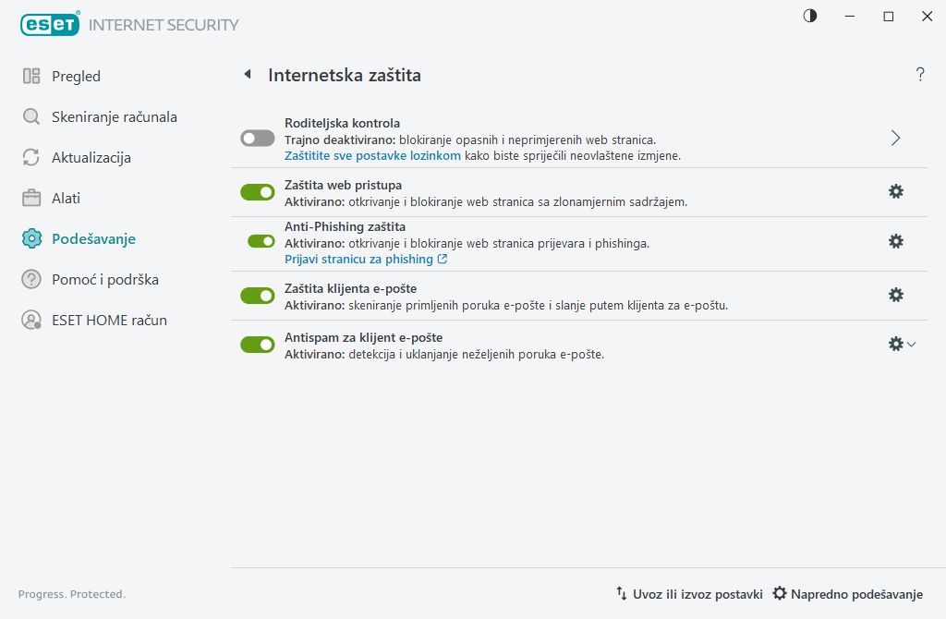Image resolution: width=946 pixels, height=619 pixels.
Task: Expand the Antispam gear dropdown arrow
Action: (910, 344)
